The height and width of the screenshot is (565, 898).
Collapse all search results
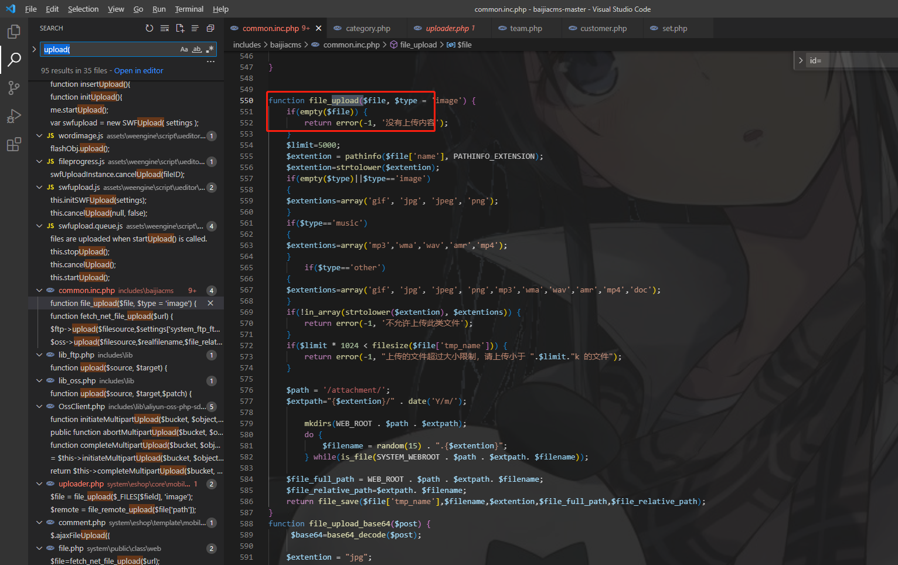click(210, 28)
